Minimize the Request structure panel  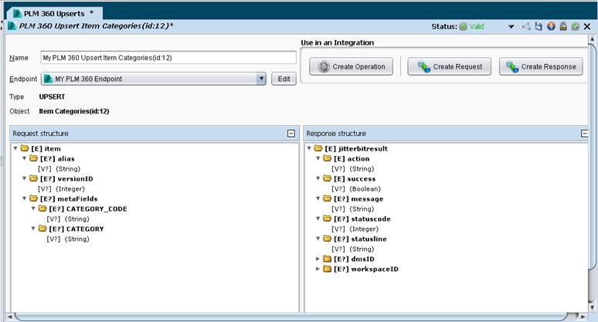point(291,133)
